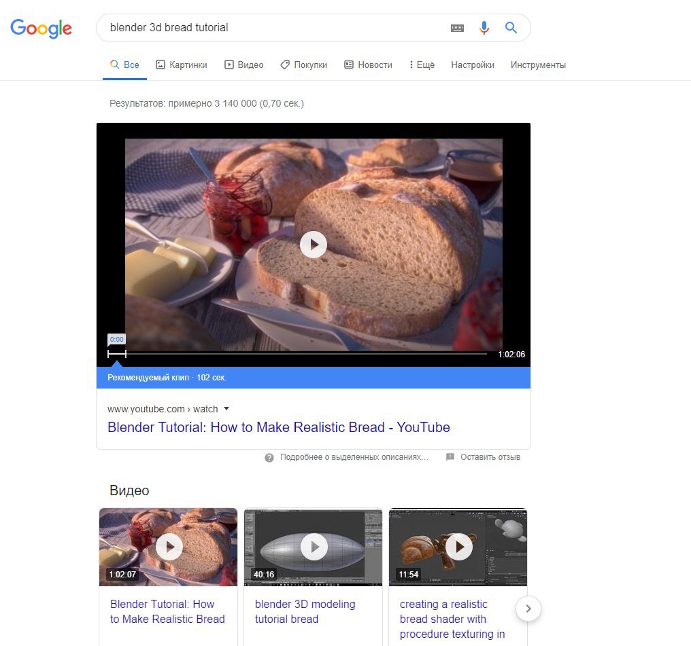Switch to the Видео tab

click(x=244, y=65)
